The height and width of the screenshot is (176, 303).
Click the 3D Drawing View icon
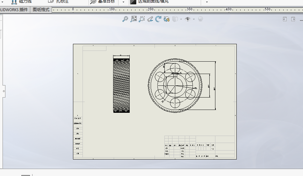coord(166,19)
